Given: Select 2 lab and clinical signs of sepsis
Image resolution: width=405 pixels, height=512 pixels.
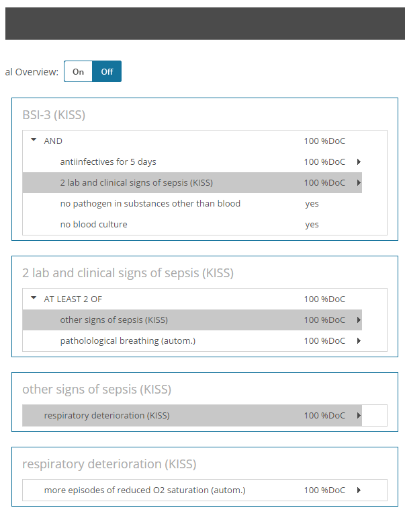Looking at the screenshot, I should (192, 183).
